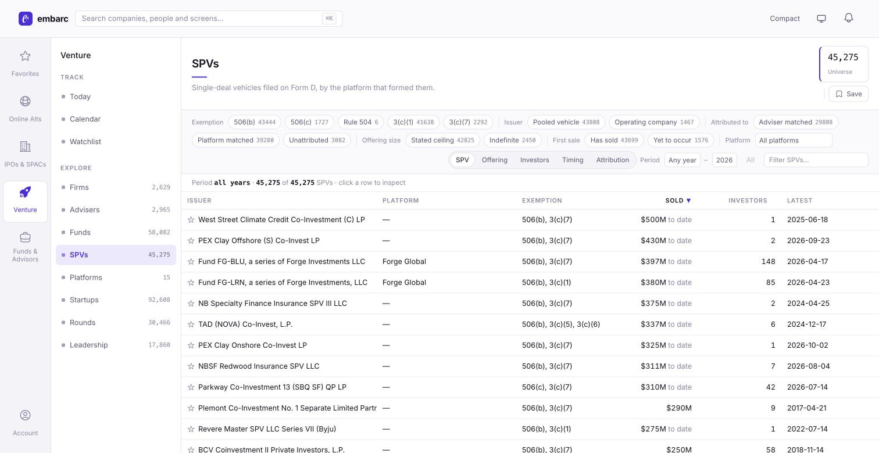Sort by the LATEST column header
Viewport: 879px width, 453px height.
click(799, 201)
